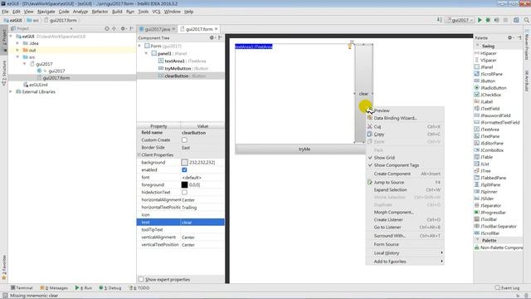531x299 pixels.
Task: Expand the out folder
Action: [17, 50]
